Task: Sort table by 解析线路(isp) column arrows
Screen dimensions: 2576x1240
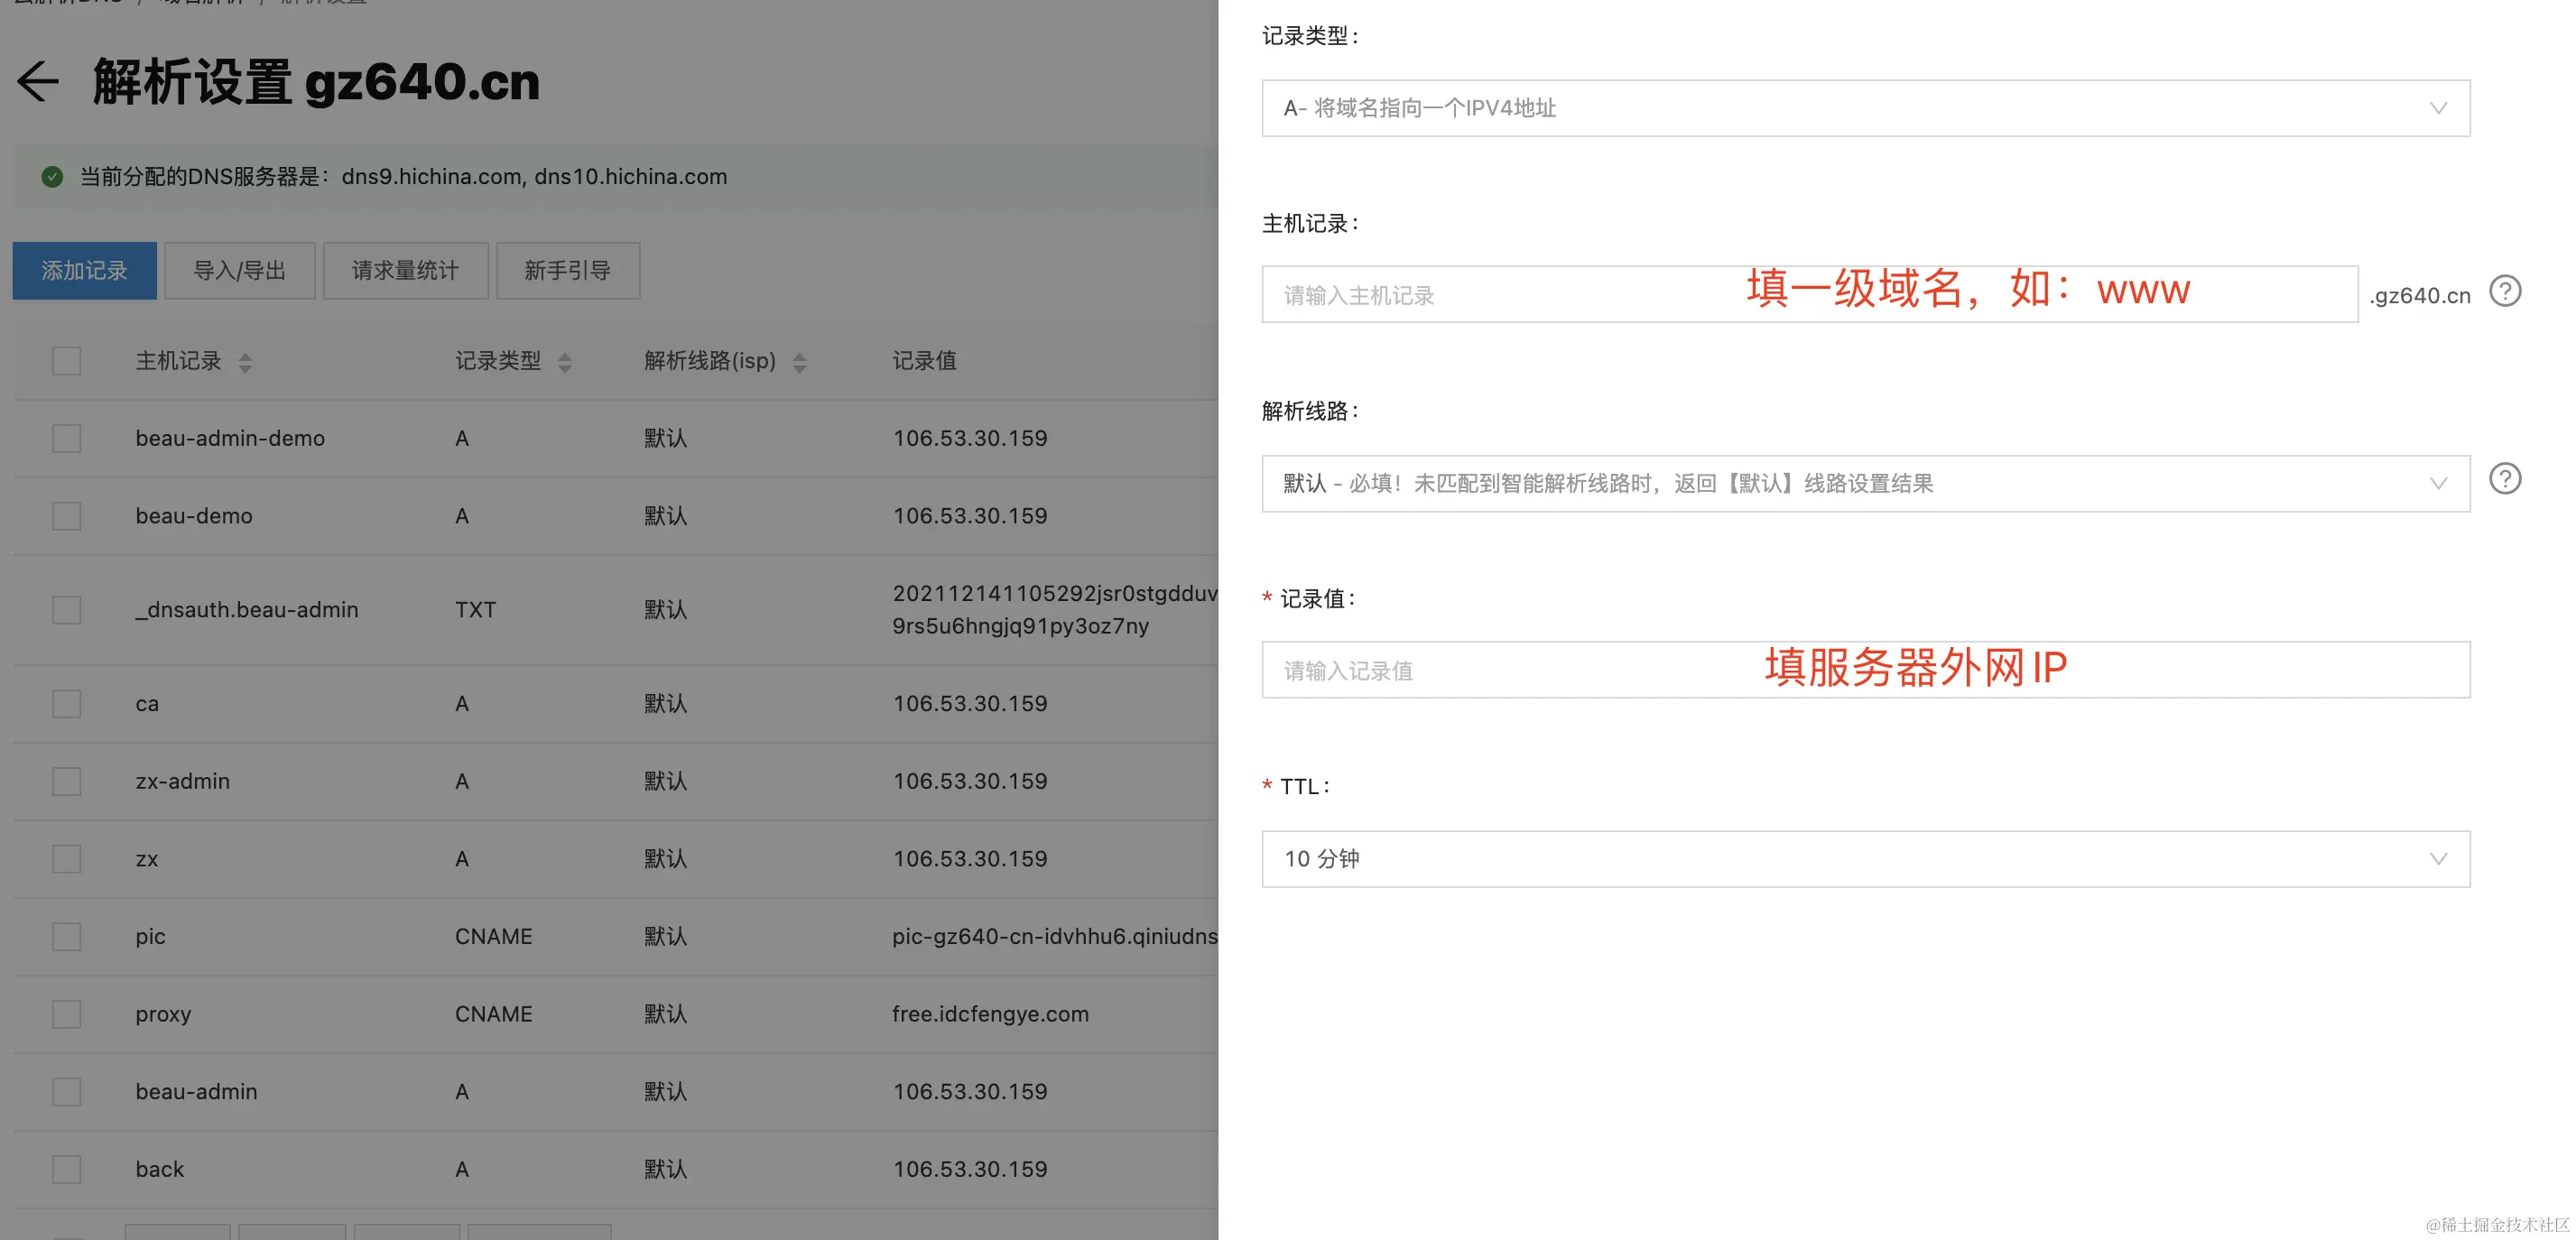Action: coord(800,362)
